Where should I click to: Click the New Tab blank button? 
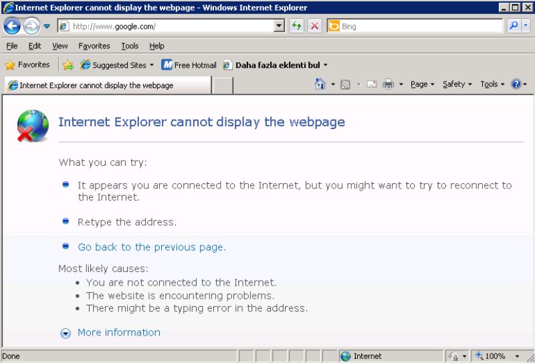[x=223, y=86]
